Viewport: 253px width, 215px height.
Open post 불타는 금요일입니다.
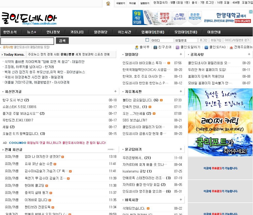(137, 100)
